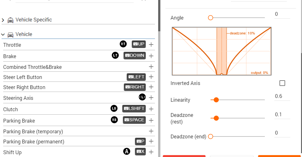The image size is (302, 157).
Task: Click the plus icon next to Throttle
Action: tap(151, 45)
